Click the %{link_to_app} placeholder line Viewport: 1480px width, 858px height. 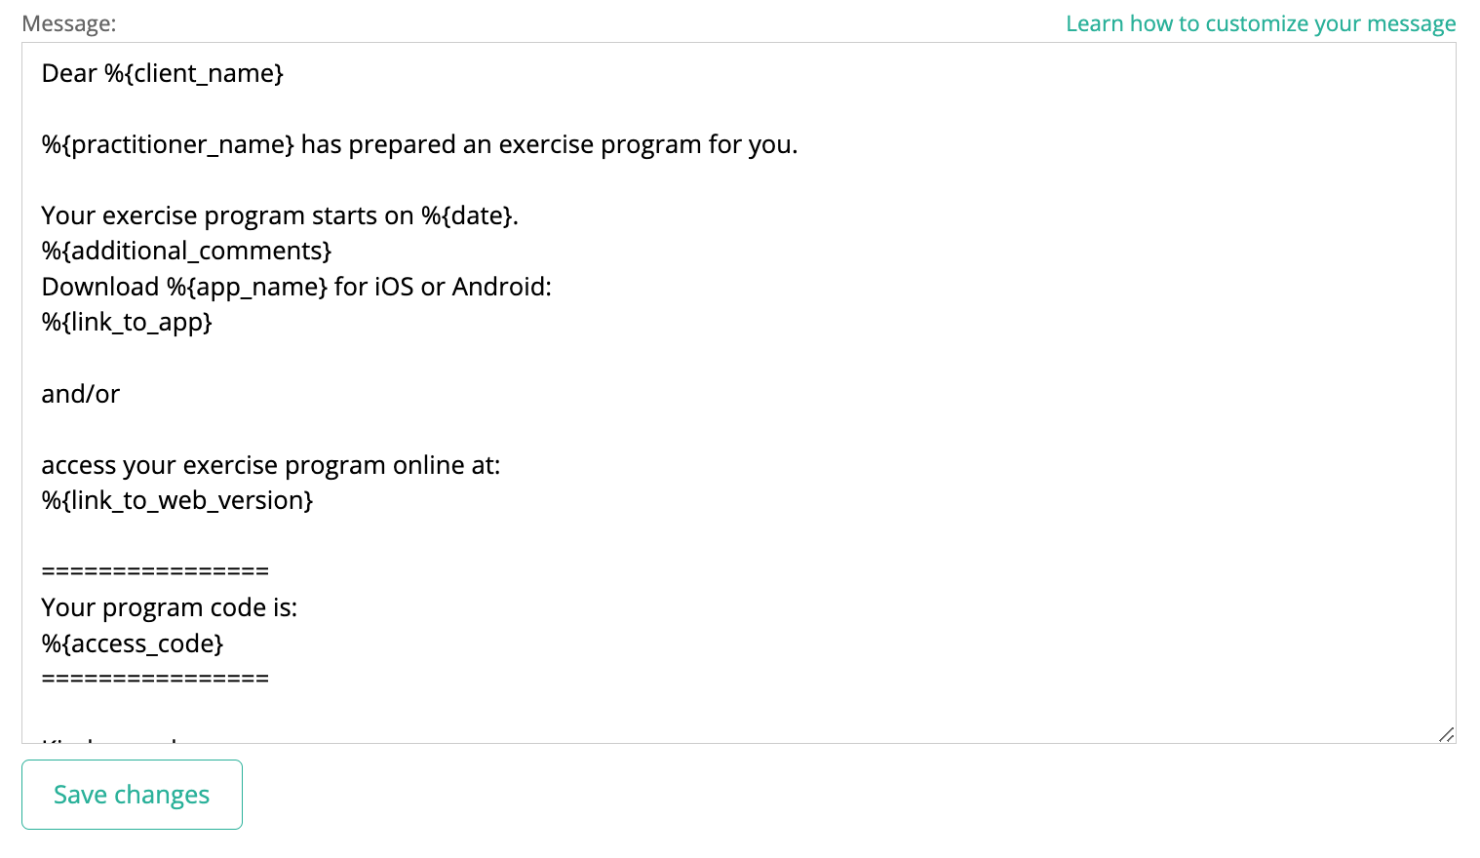(x=127, y=322)
